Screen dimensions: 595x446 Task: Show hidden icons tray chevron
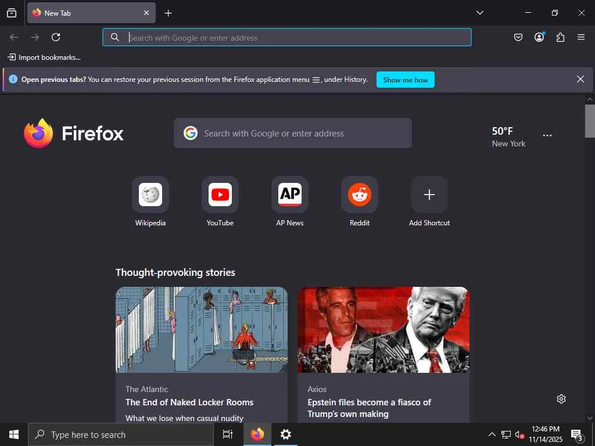pyautogui.click(x=492, y=434)
